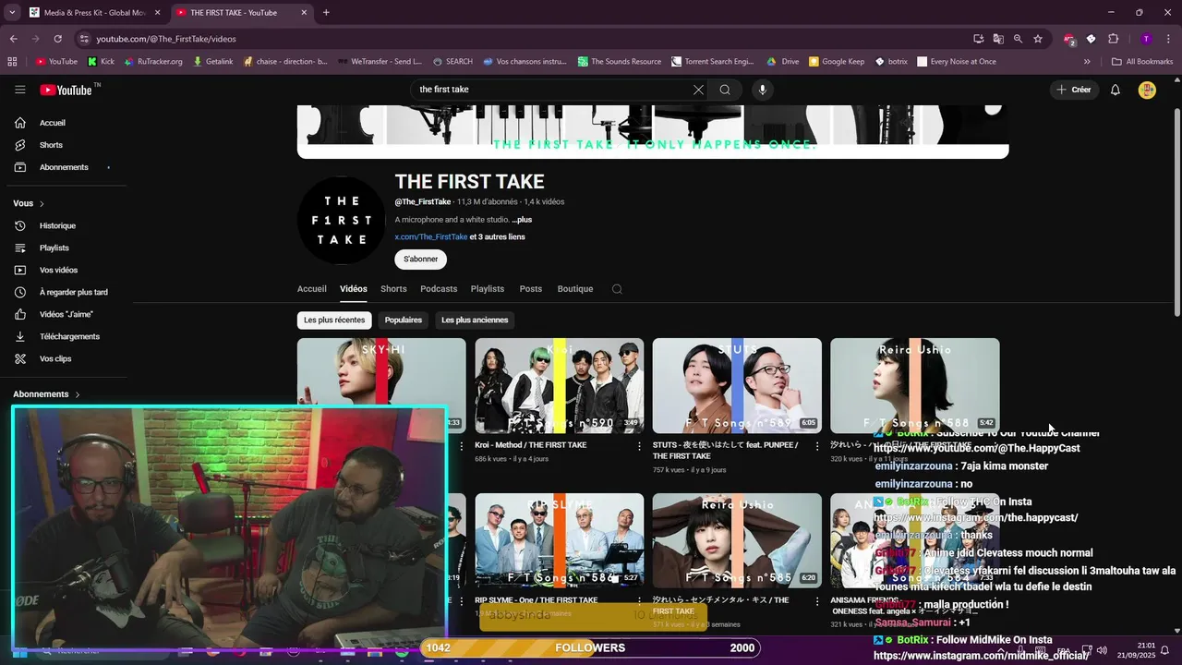Screen dimensions: 1182x665
Task: Open Kroi - Method / THE FIRST TAKE title
Action: [531, 445]
